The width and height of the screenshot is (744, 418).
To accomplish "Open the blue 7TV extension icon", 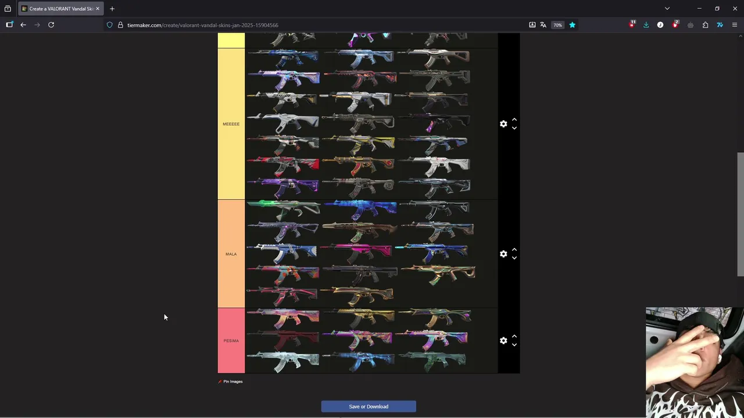I will (x=720, y=25).
